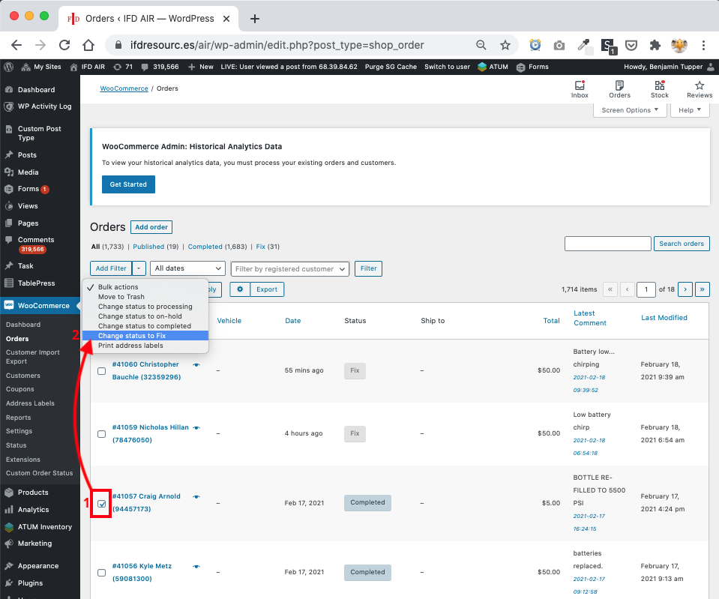Open the browser zoom magnifier icon
This screenshot has width=719, height=599.
481,45
